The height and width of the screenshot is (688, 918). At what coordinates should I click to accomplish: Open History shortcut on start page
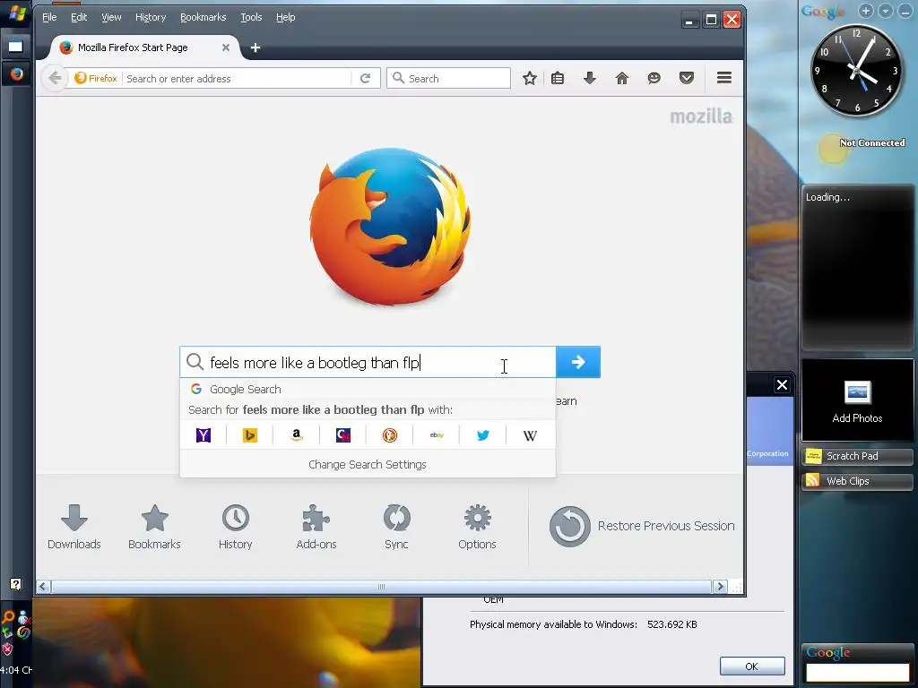click(x=236, y=527)
